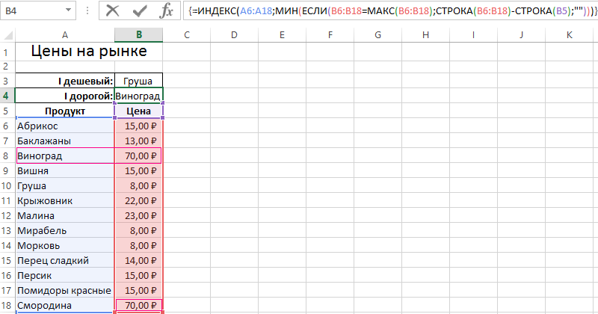This screenshot has width=598, height=314.
Task: Confirm the formula with the checkmark icon
Action: coord(141,10)
